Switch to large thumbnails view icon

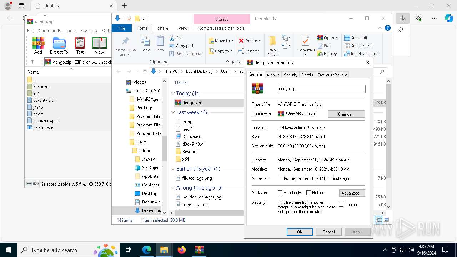[x=386, y=220]
